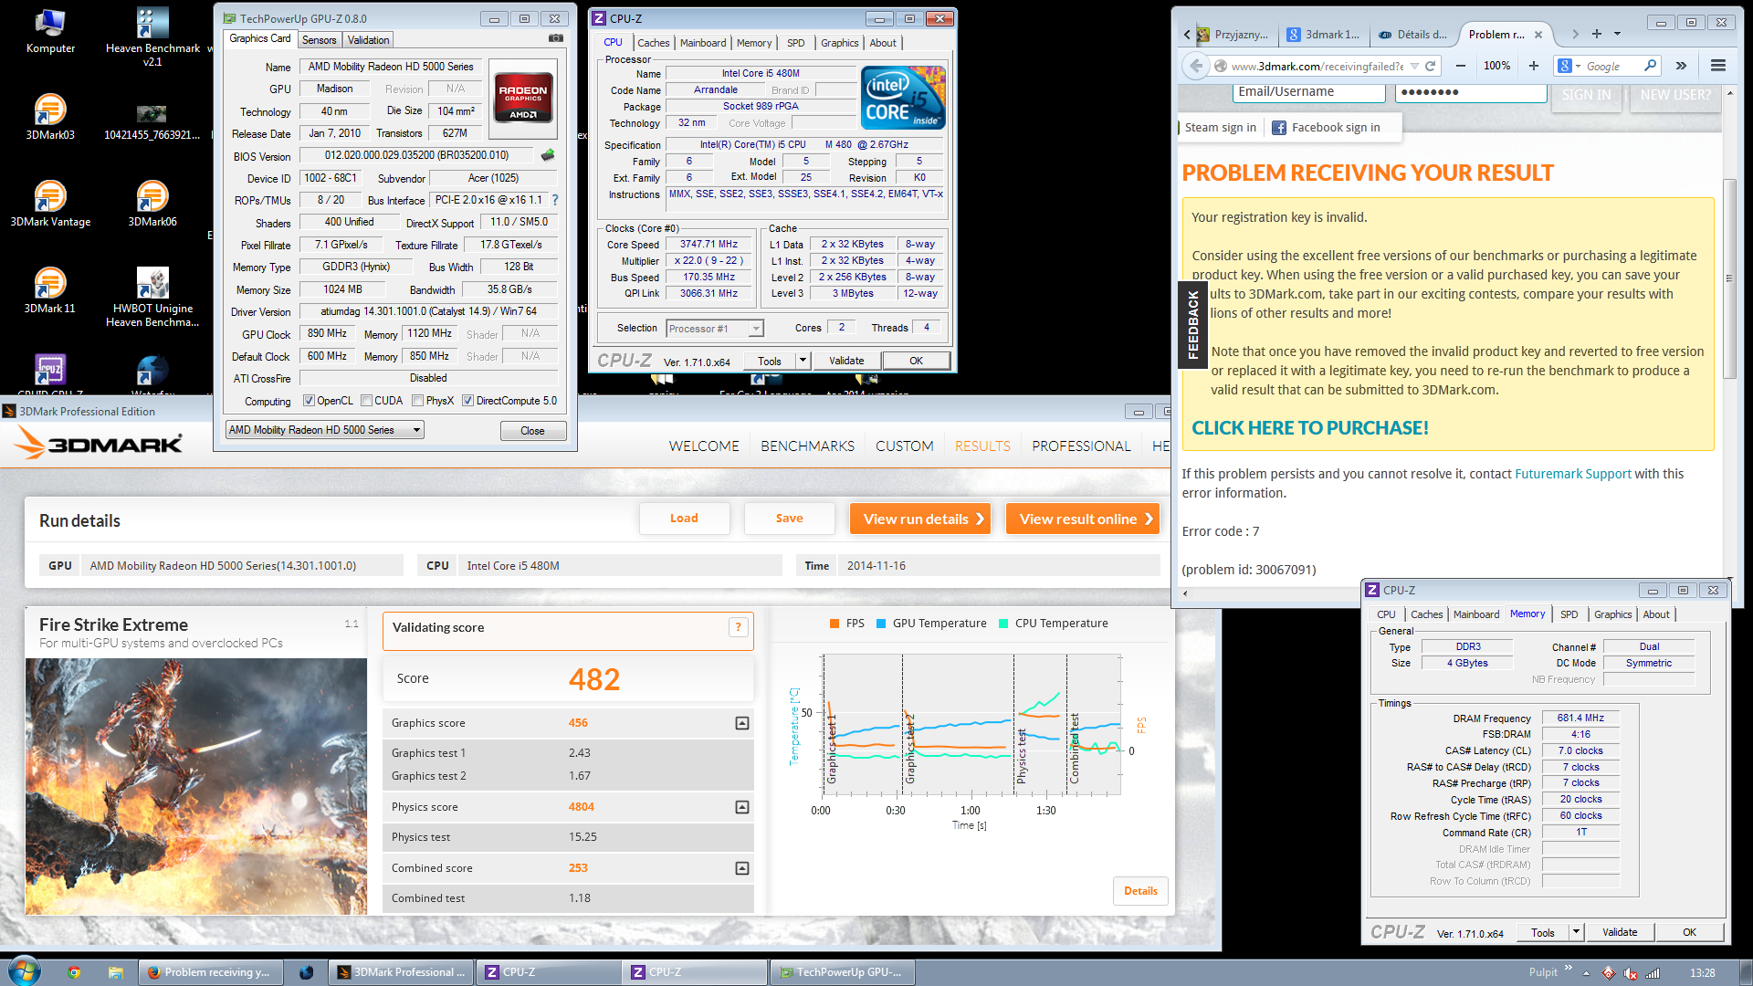This screenshot has width=1753, height=986.
Task: Open the 3DMark03 desktop shortcut
Action: pyautogui.click(x=50, y=117)
